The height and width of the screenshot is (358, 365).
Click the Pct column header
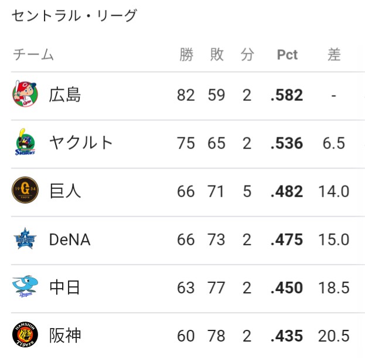tap(287, 55)
